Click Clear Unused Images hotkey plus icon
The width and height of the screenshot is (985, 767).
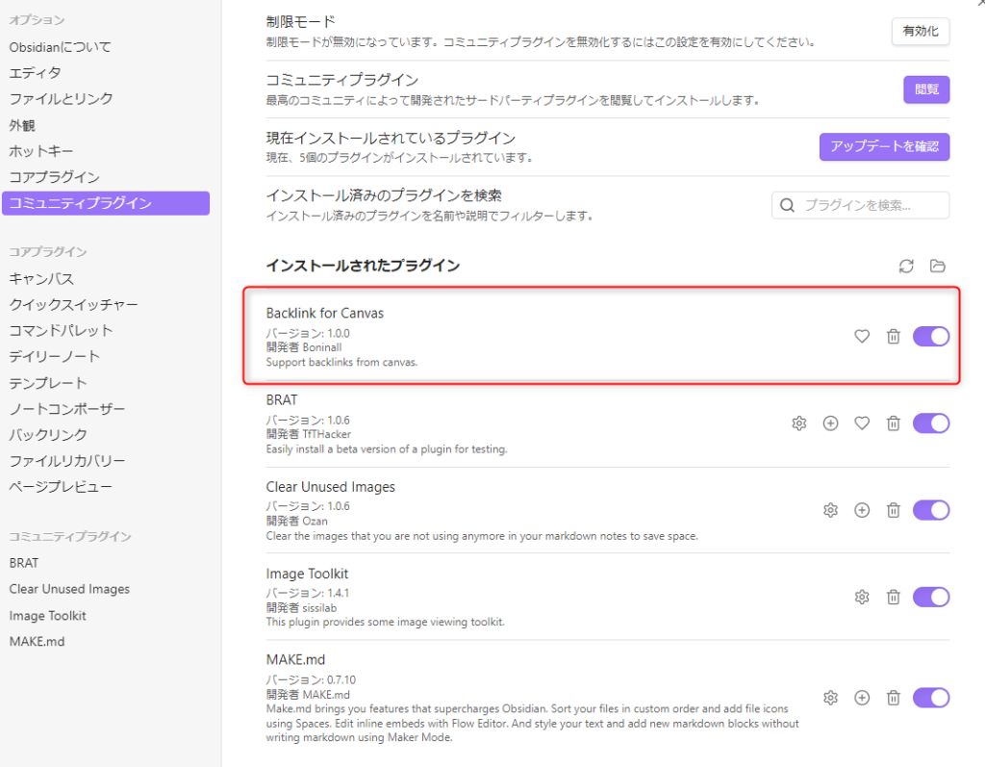[862, 510]
